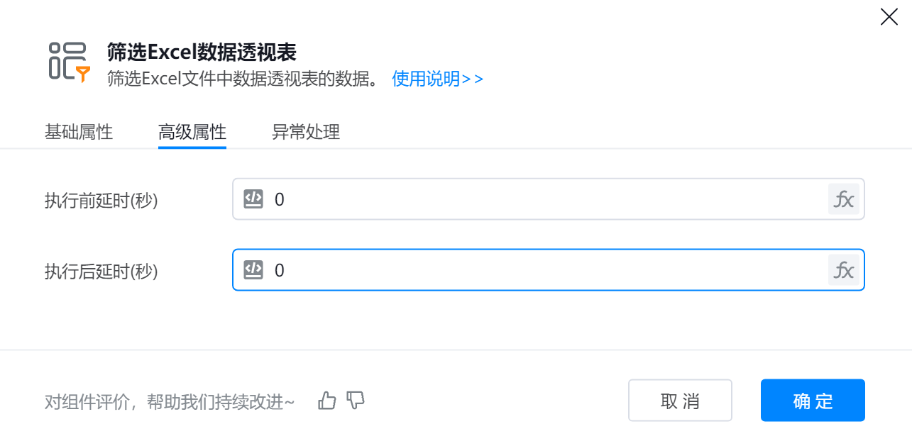Image resolution: width=912 pixels, height=446 pixels.
Task: Close the dialog with the X button
Action: (x=889, y=17)
